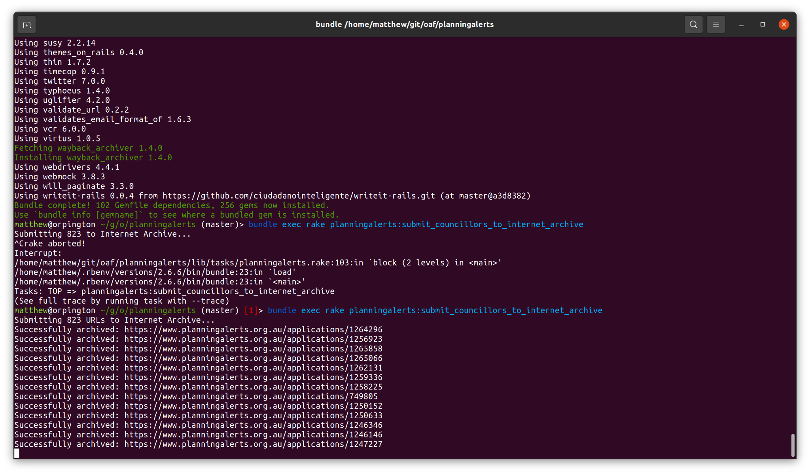The height and width of the screenshot is (474, 810).
Task: Close the terminal window
Action: (x=784, y=24)
